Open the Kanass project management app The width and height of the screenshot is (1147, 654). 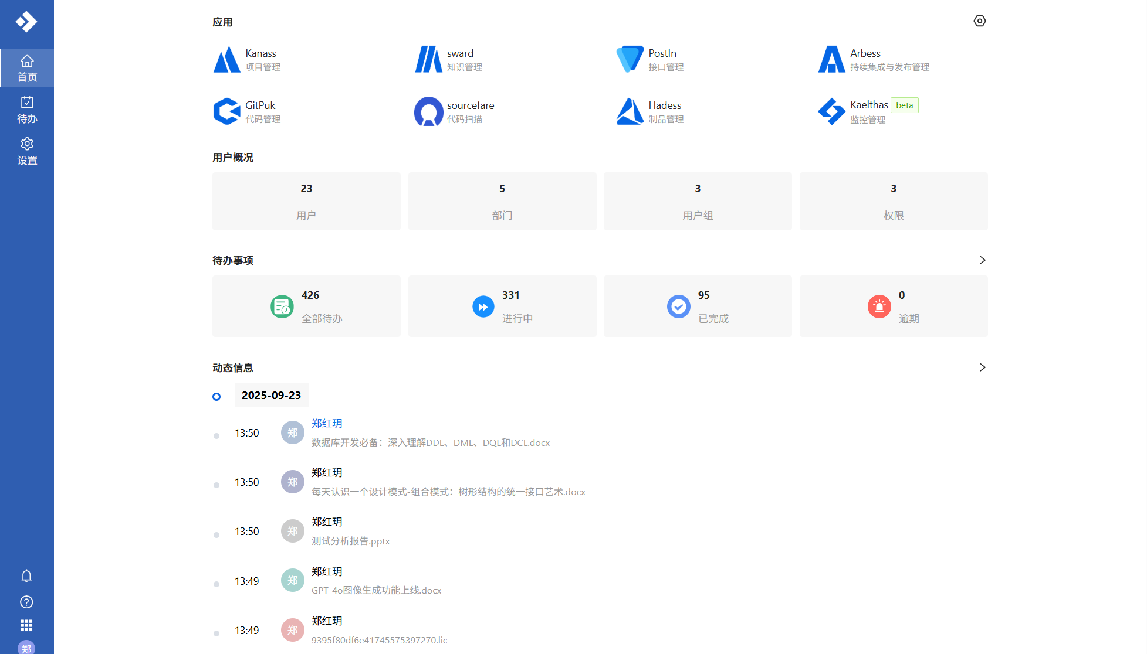coord(247,60)
